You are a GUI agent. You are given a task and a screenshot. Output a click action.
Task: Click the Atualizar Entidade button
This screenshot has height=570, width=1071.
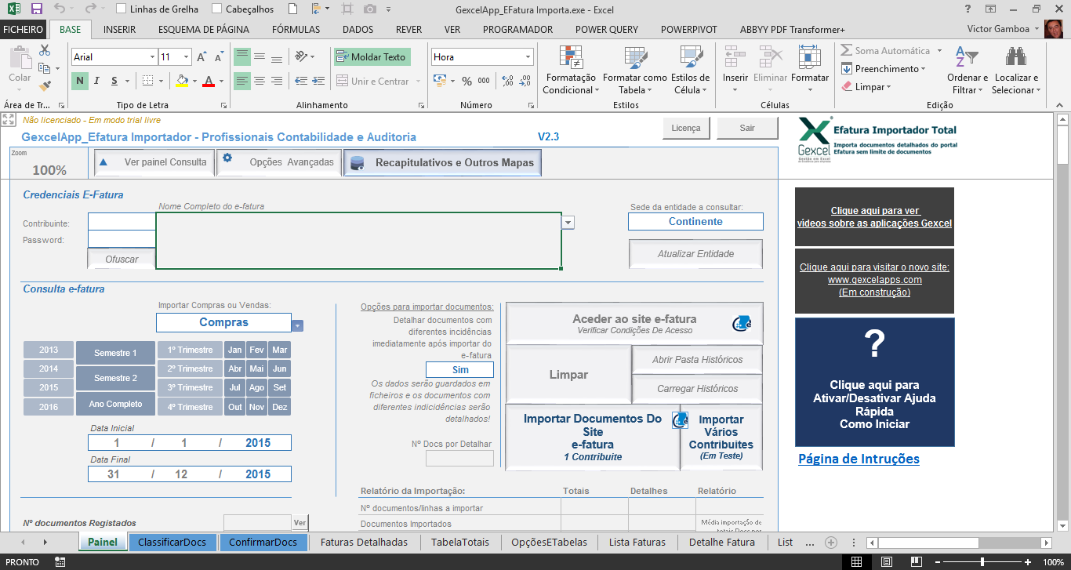click(x=695, y=254)
